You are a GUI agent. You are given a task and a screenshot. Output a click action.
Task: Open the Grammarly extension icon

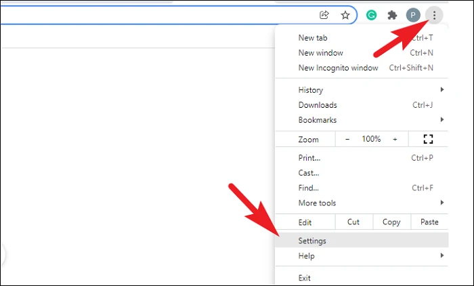point(371,15)
